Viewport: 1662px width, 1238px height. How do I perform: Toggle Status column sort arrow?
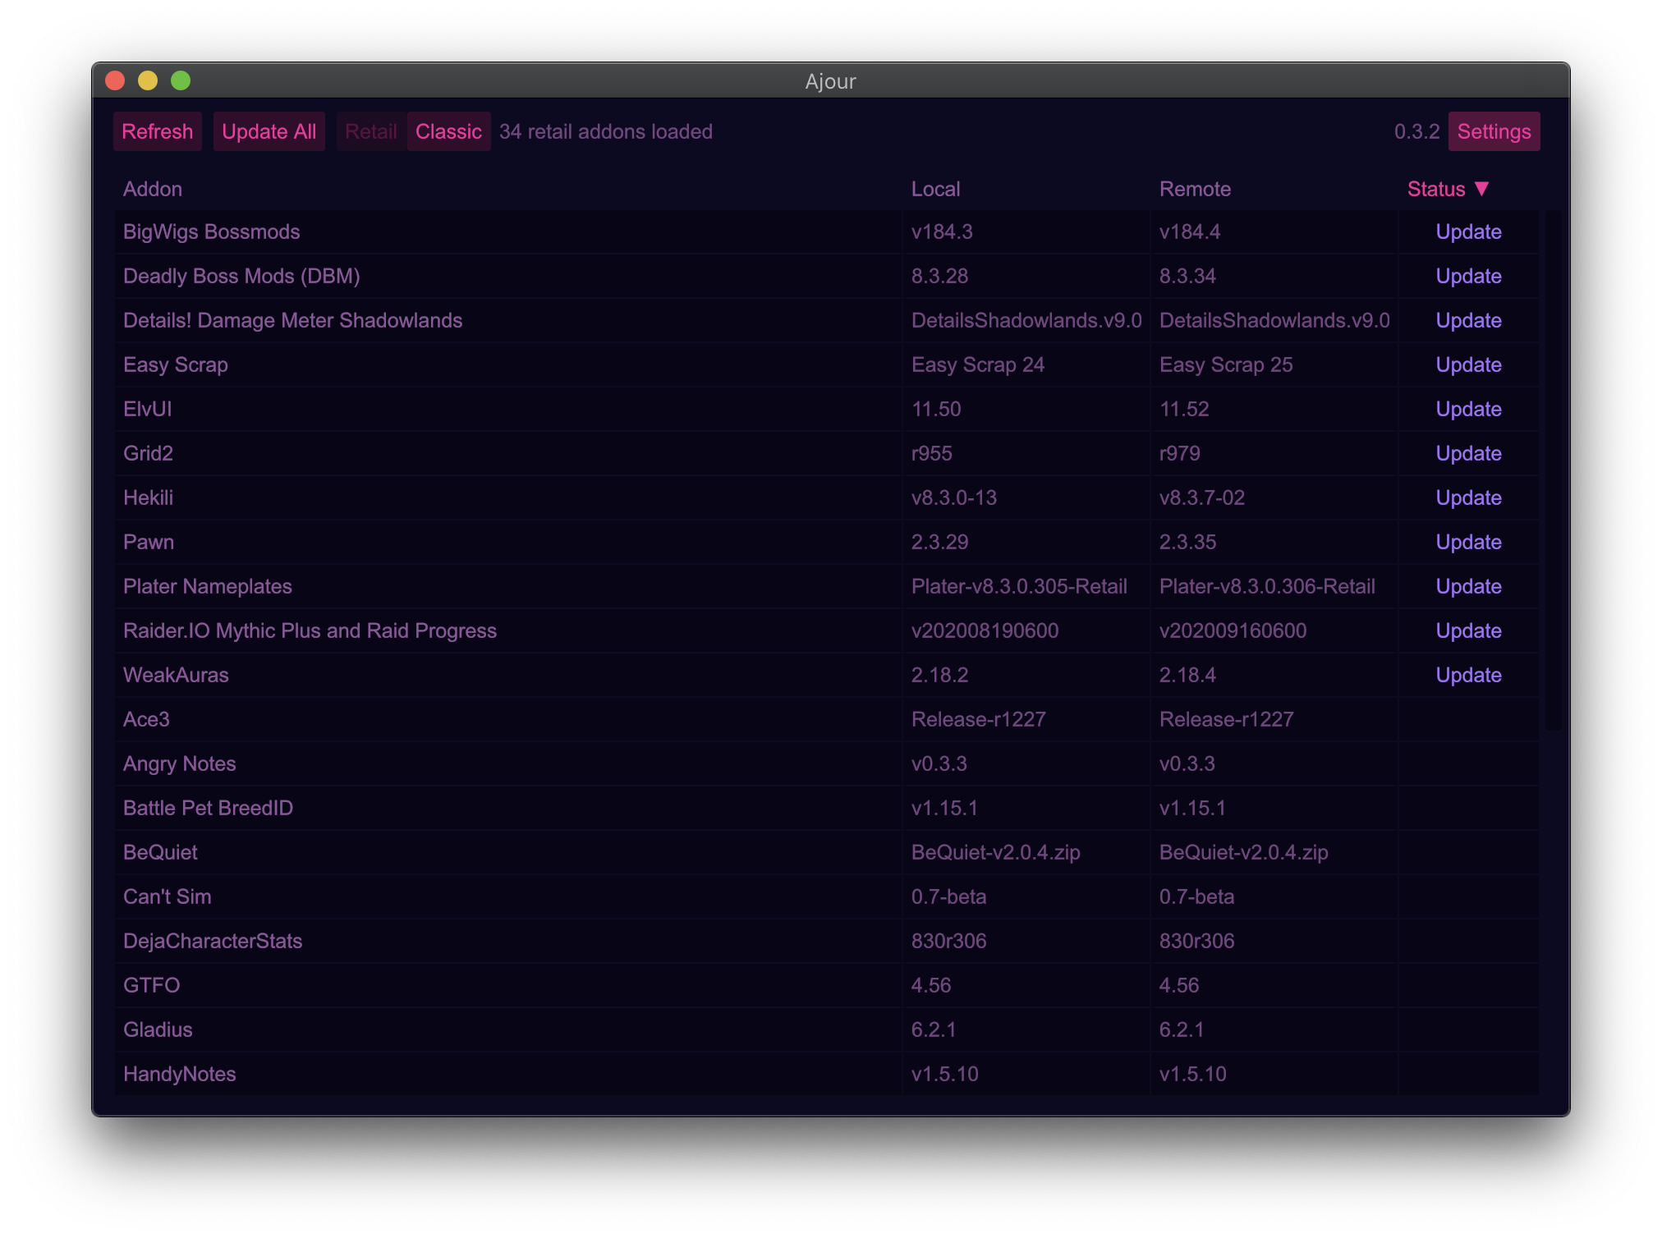pyautogui.click(x=1481, y=189)
